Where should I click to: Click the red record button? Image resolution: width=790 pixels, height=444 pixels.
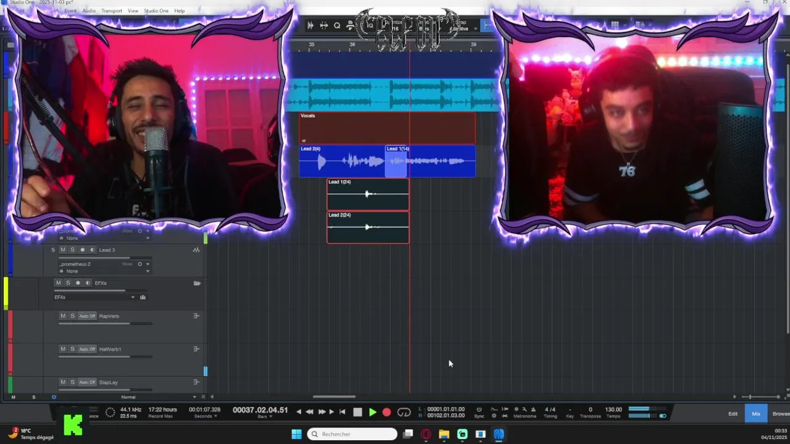(386, 412)
